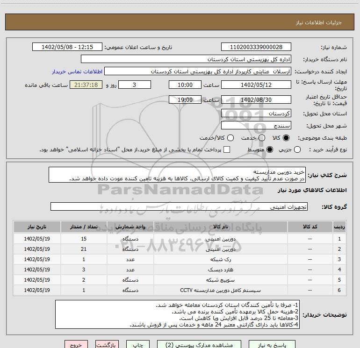The image size is (360, 348).
Task: Click quantity 2 in سوییچ شبکه row
Action: click(x=84, y=280)
